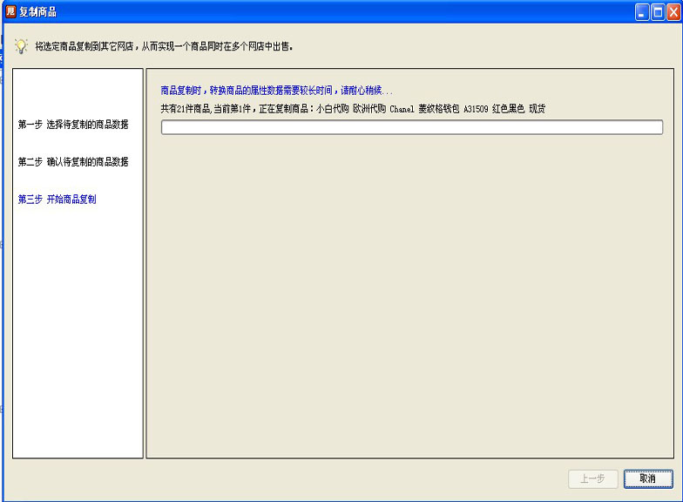Select 第二步 确认待复制的商品数据 step
This screenshot has height=502, width=683.
coord(73,162)
